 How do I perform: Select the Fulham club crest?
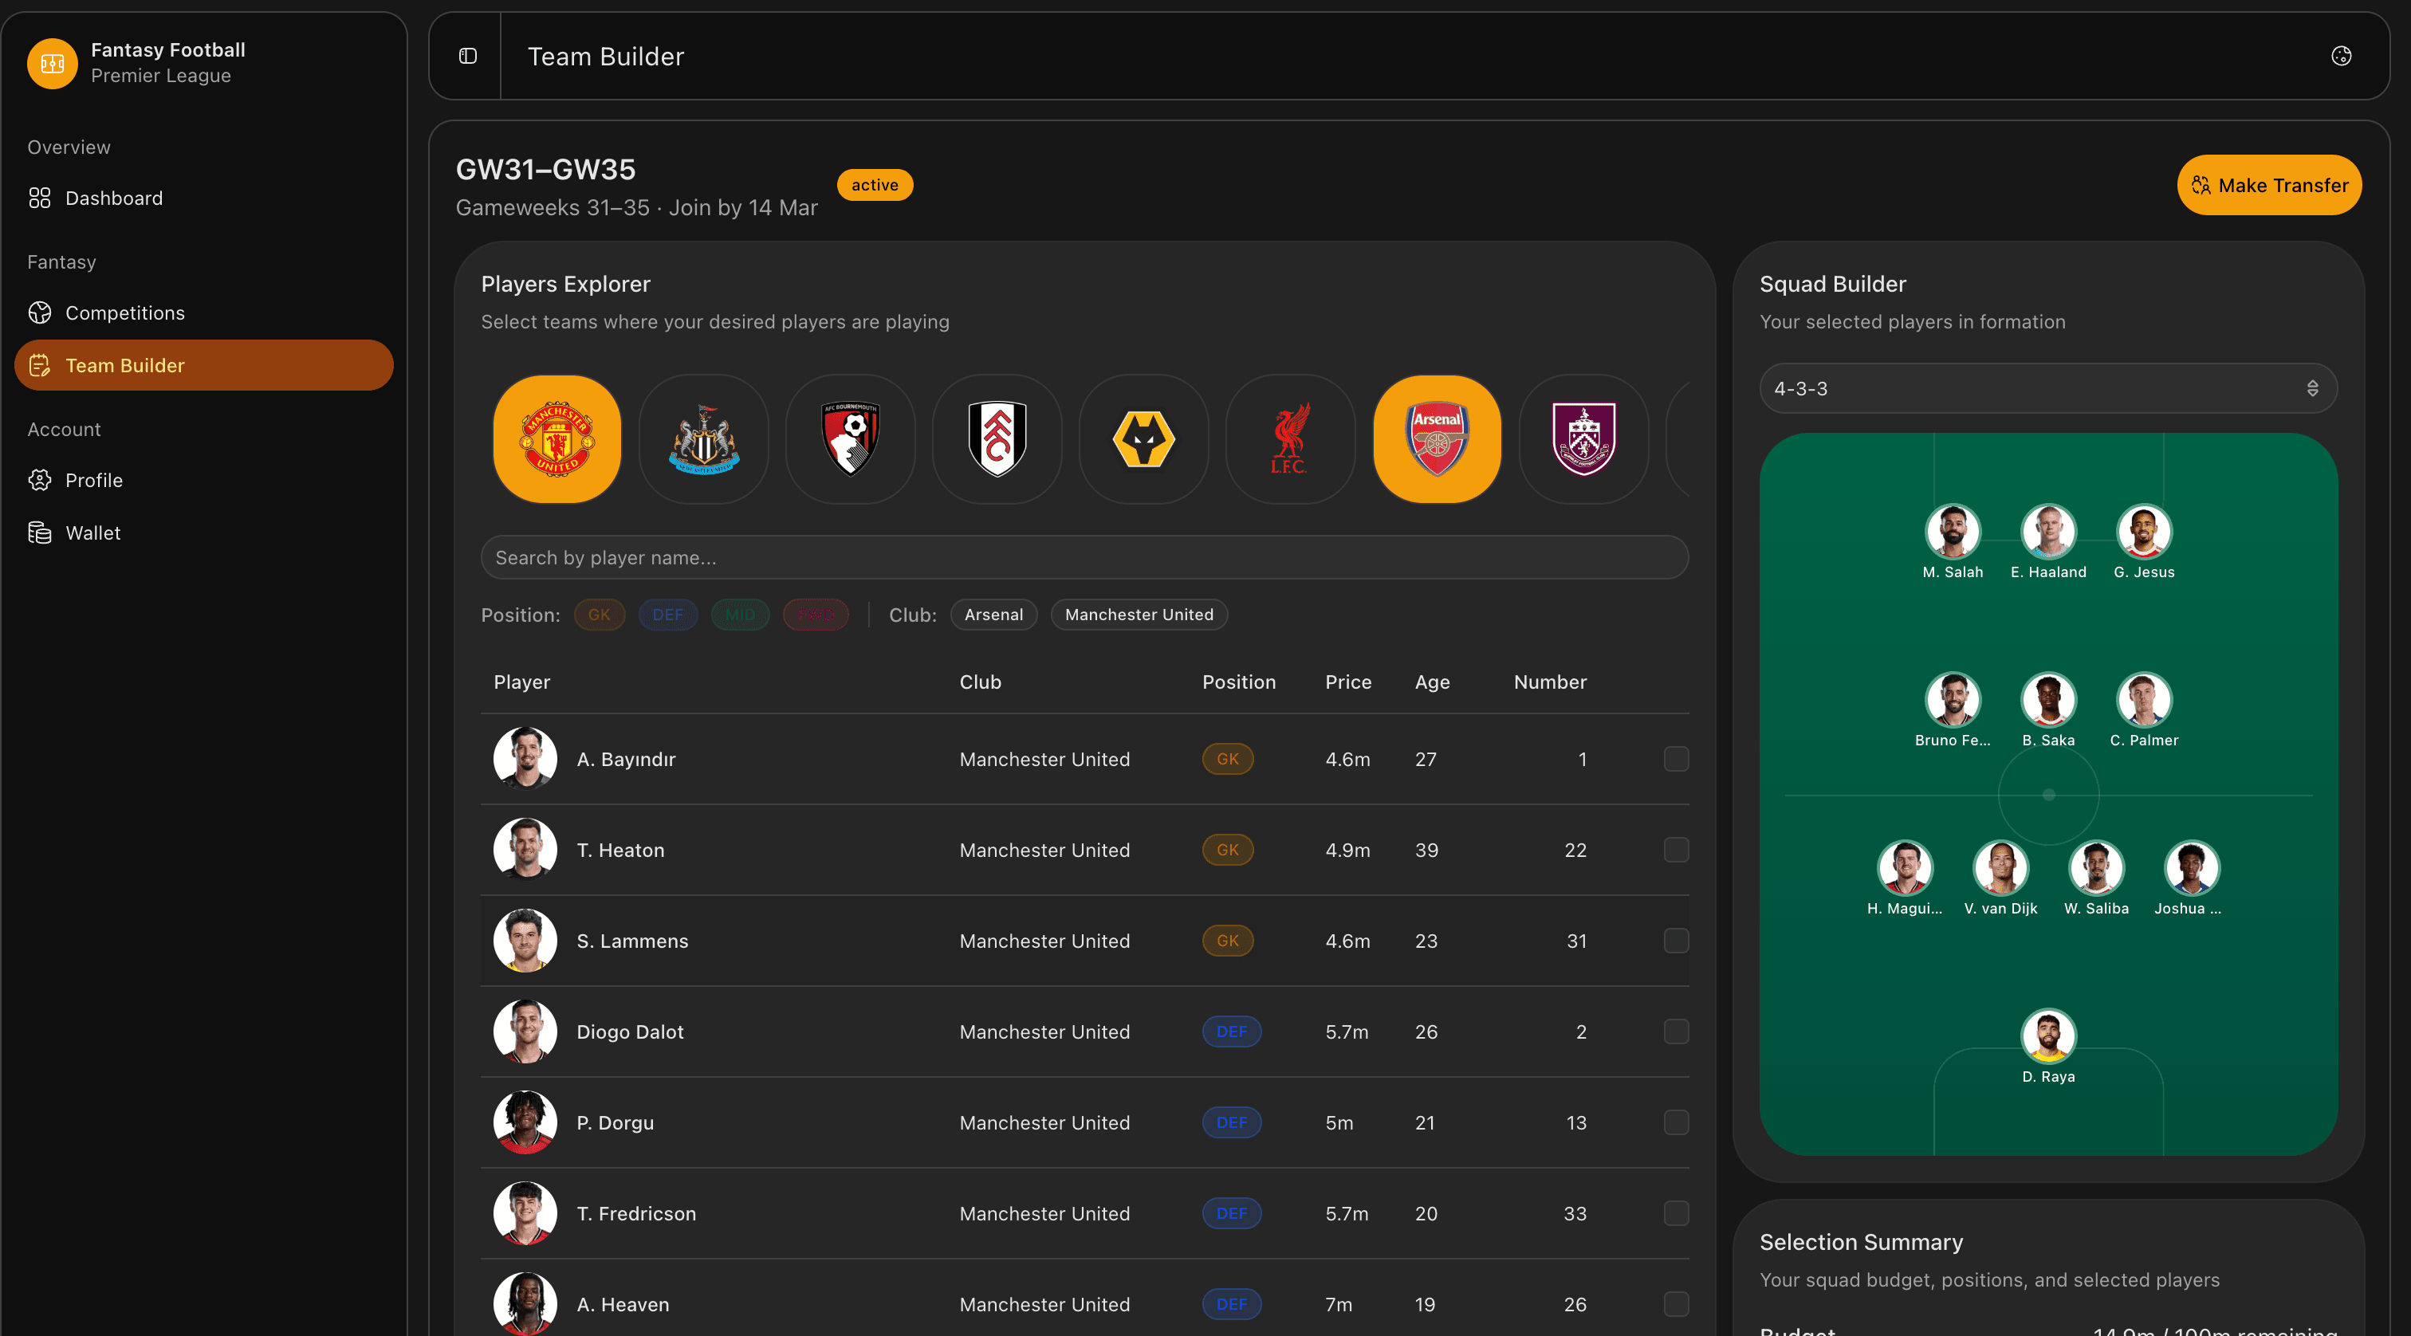pyautogui.click(x=997, y=438)
